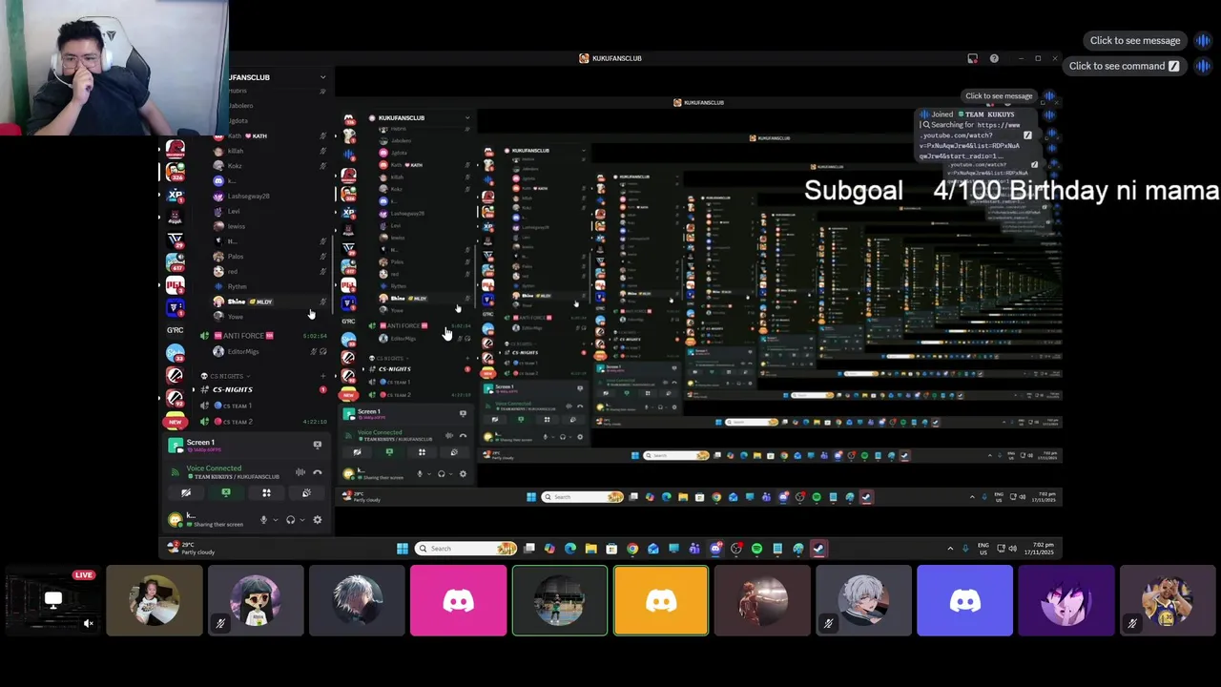
Task: Click your user avatar in the user panel
Action: [x=175, y=519]
